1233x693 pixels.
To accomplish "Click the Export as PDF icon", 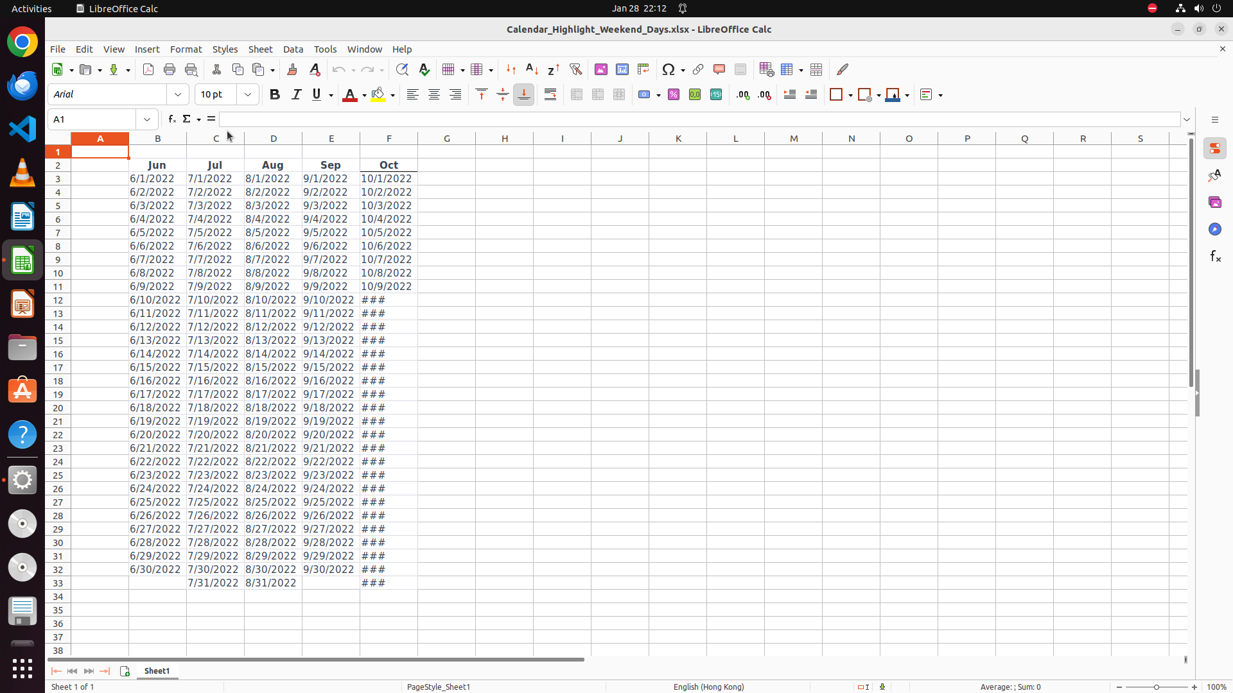I will click(148, 69).
